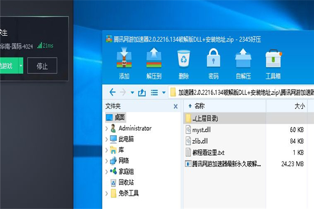
Task: Select the 腾讯网游加速器最新永久破解 file
Action: (223, 164)
